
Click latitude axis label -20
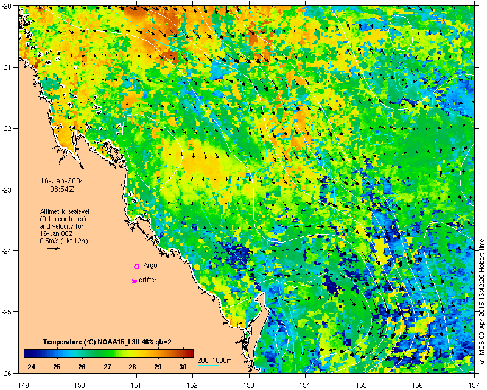(6, 6)
